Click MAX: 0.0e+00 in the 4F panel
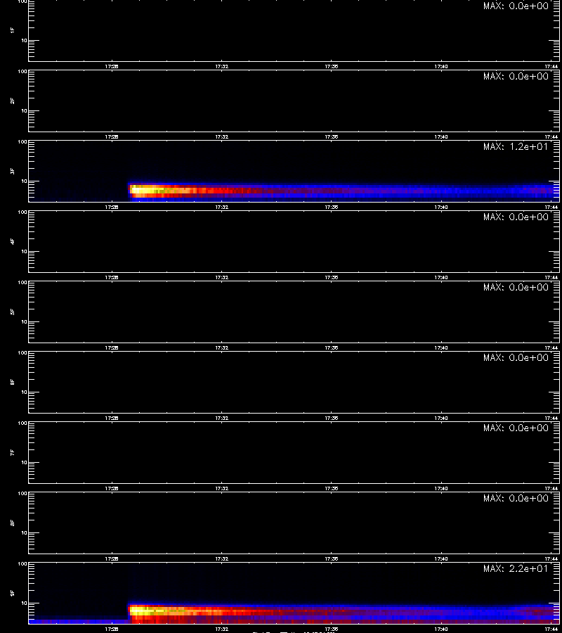This screenshot has height=633, width=562. [516, 217]
